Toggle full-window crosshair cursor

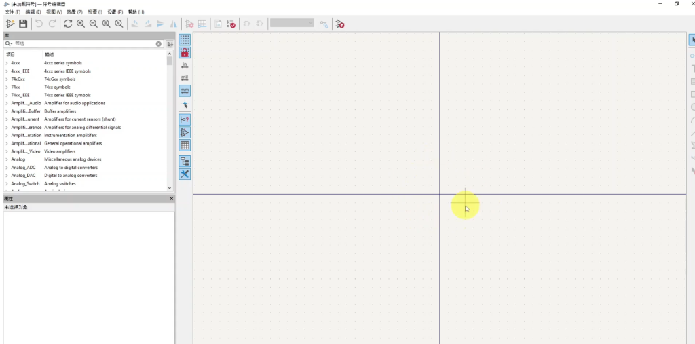[x=185, y=104]
